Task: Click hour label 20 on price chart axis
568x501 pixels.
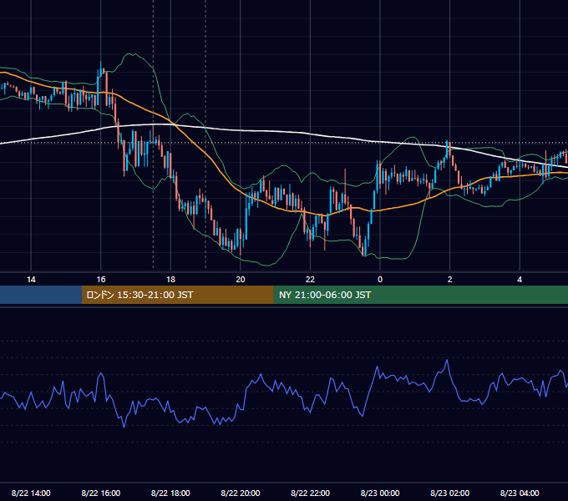Action: [x=241, y=280]
